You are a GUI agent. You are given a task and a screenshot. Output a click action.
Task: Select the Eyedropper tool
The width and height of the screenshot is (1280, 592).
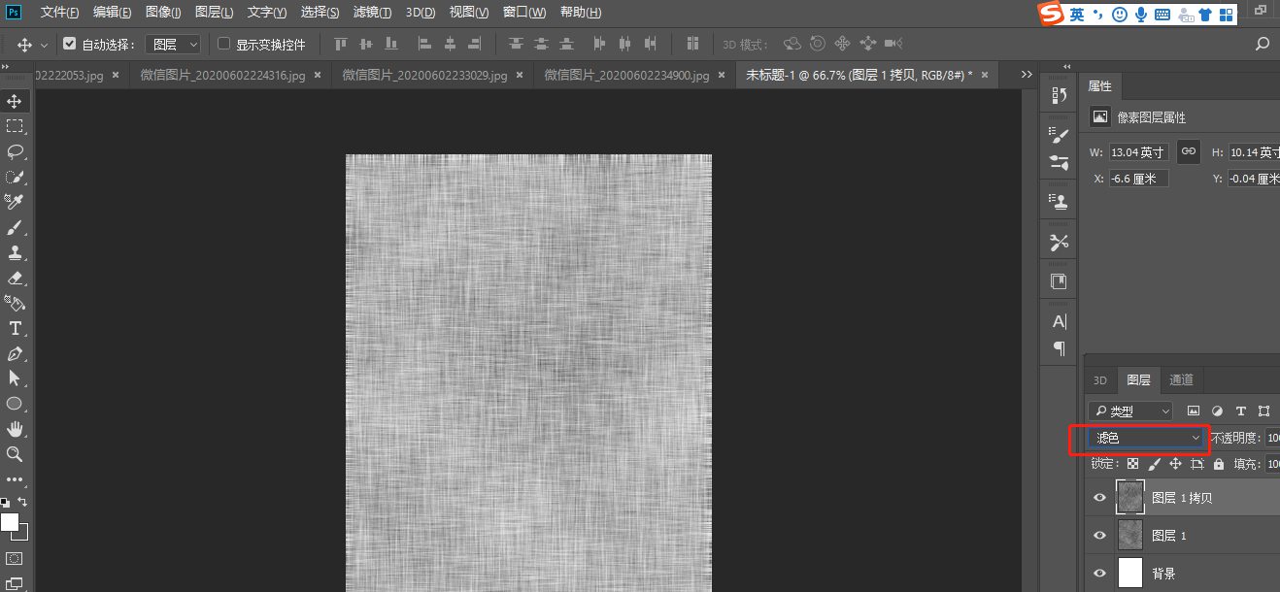coord(14,201)
